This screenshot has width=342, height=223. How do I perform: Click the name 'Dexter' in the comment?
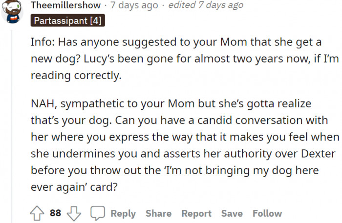click(318, 154)
